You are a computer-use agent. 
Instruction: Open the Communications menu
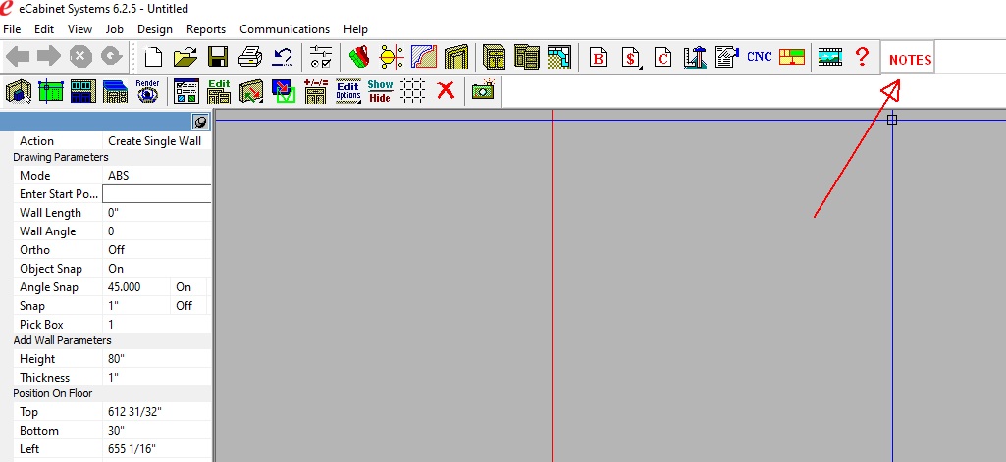pyautogui.click(x=285, y=29)
